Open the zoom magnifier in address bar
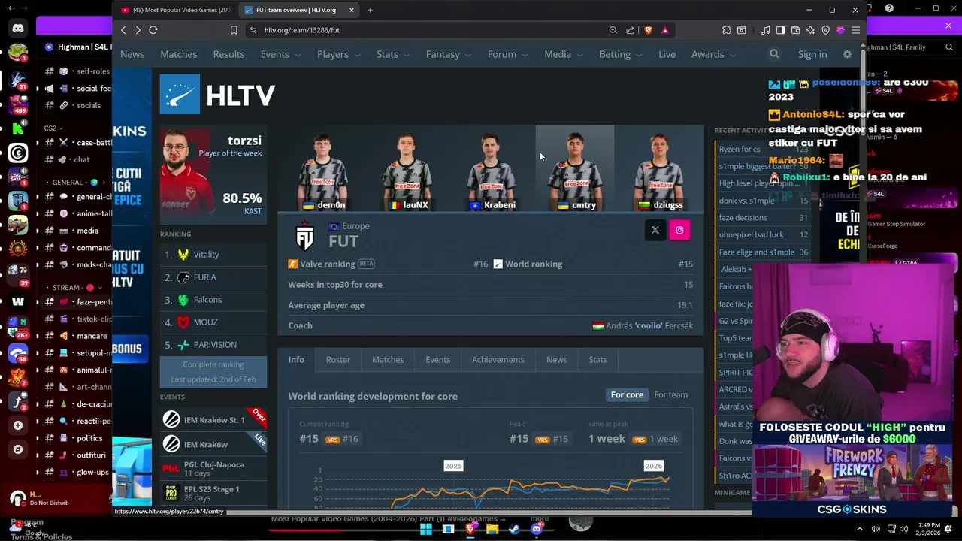 613,30
